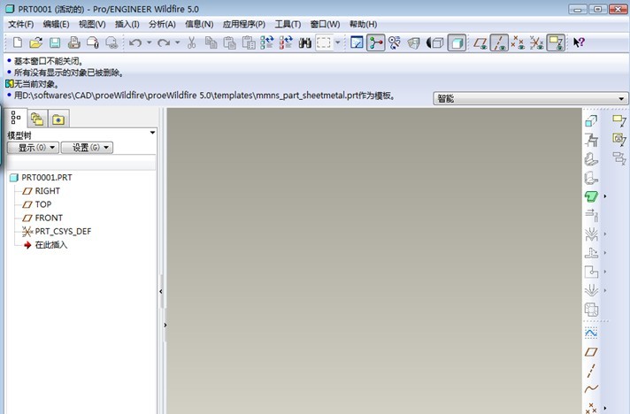Image resolution: width=630 pixels, height=414 pixels.
Task: Switch to the model tree navigator tab
Action: (16, 118)
